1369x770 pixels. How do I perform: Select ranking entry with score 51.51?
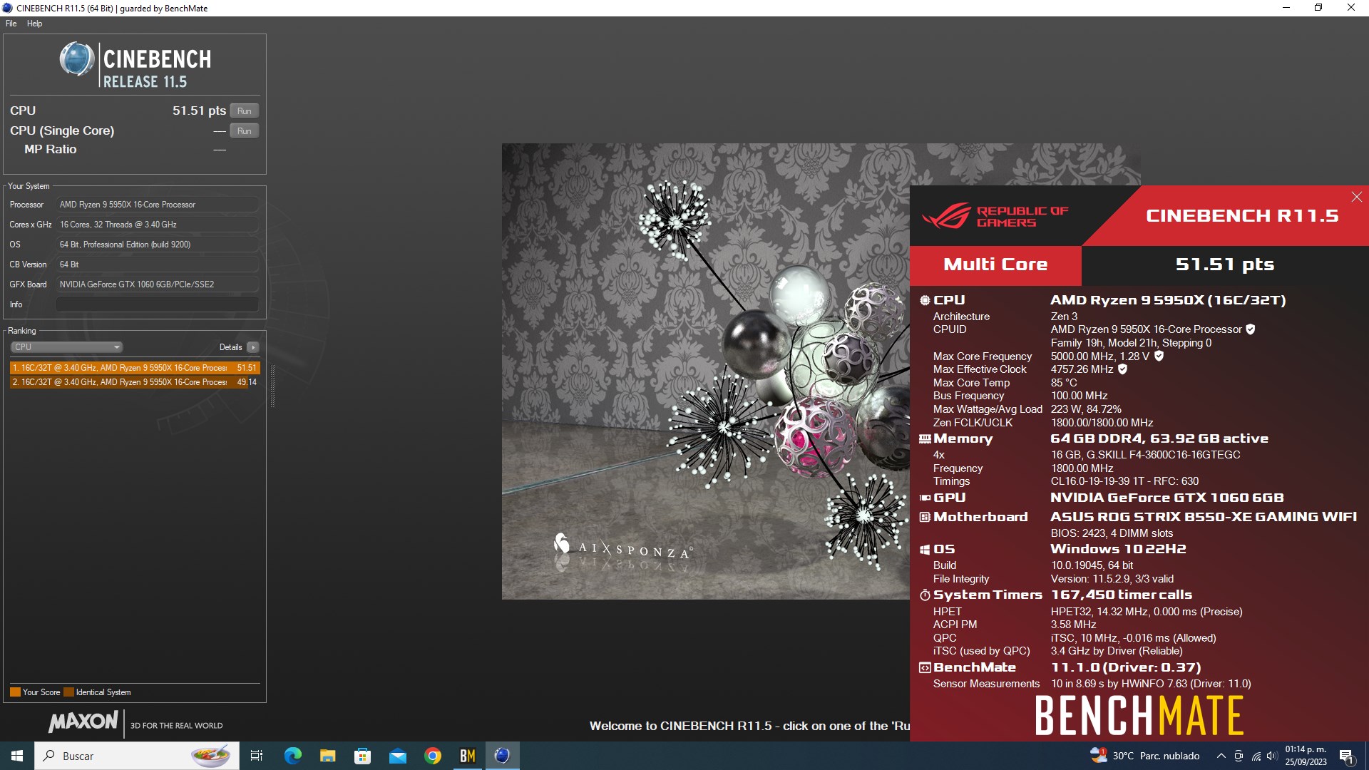[135, 368]
